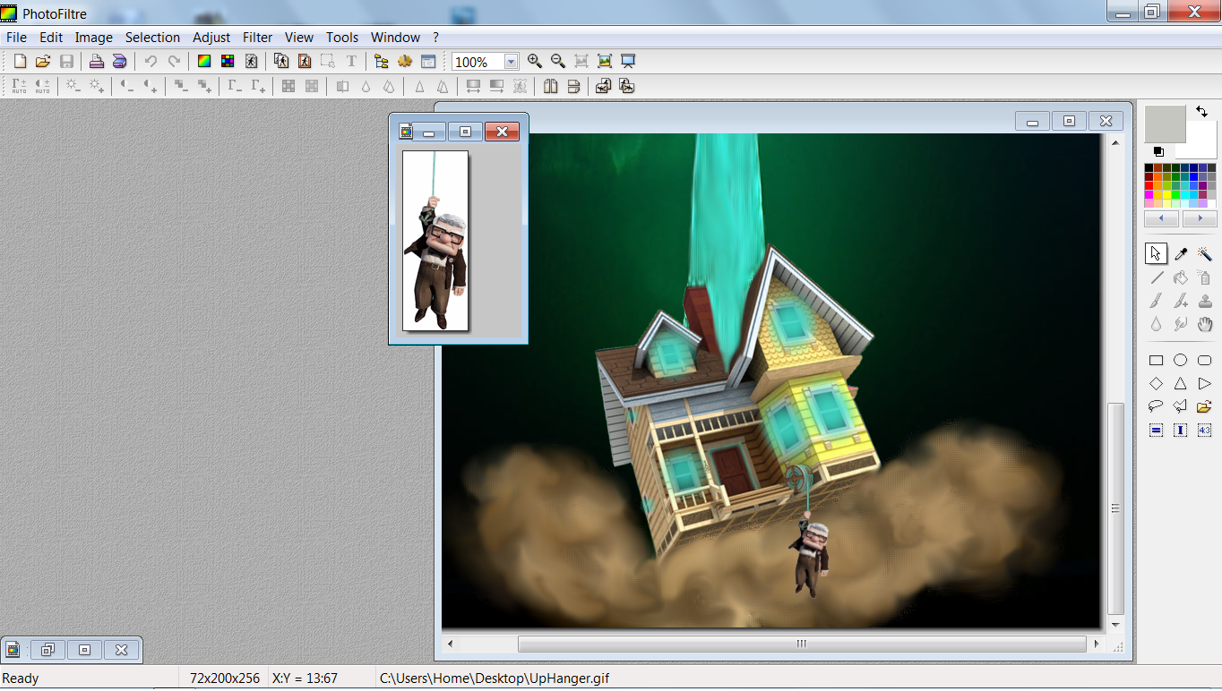The height and width of the screenshot is (691, 1222).
Task: Flip image horizontally via toolbar icon
Action: [550, 86]
